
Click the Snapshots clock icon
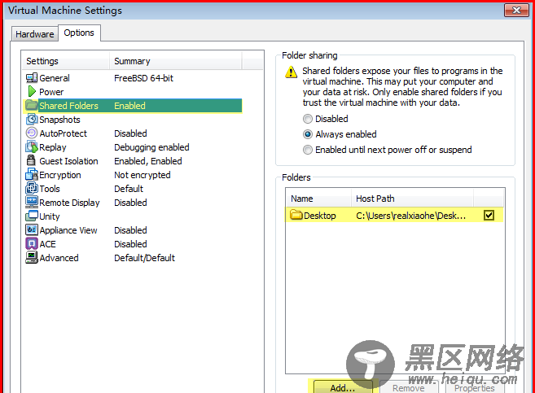pos(32,119)
